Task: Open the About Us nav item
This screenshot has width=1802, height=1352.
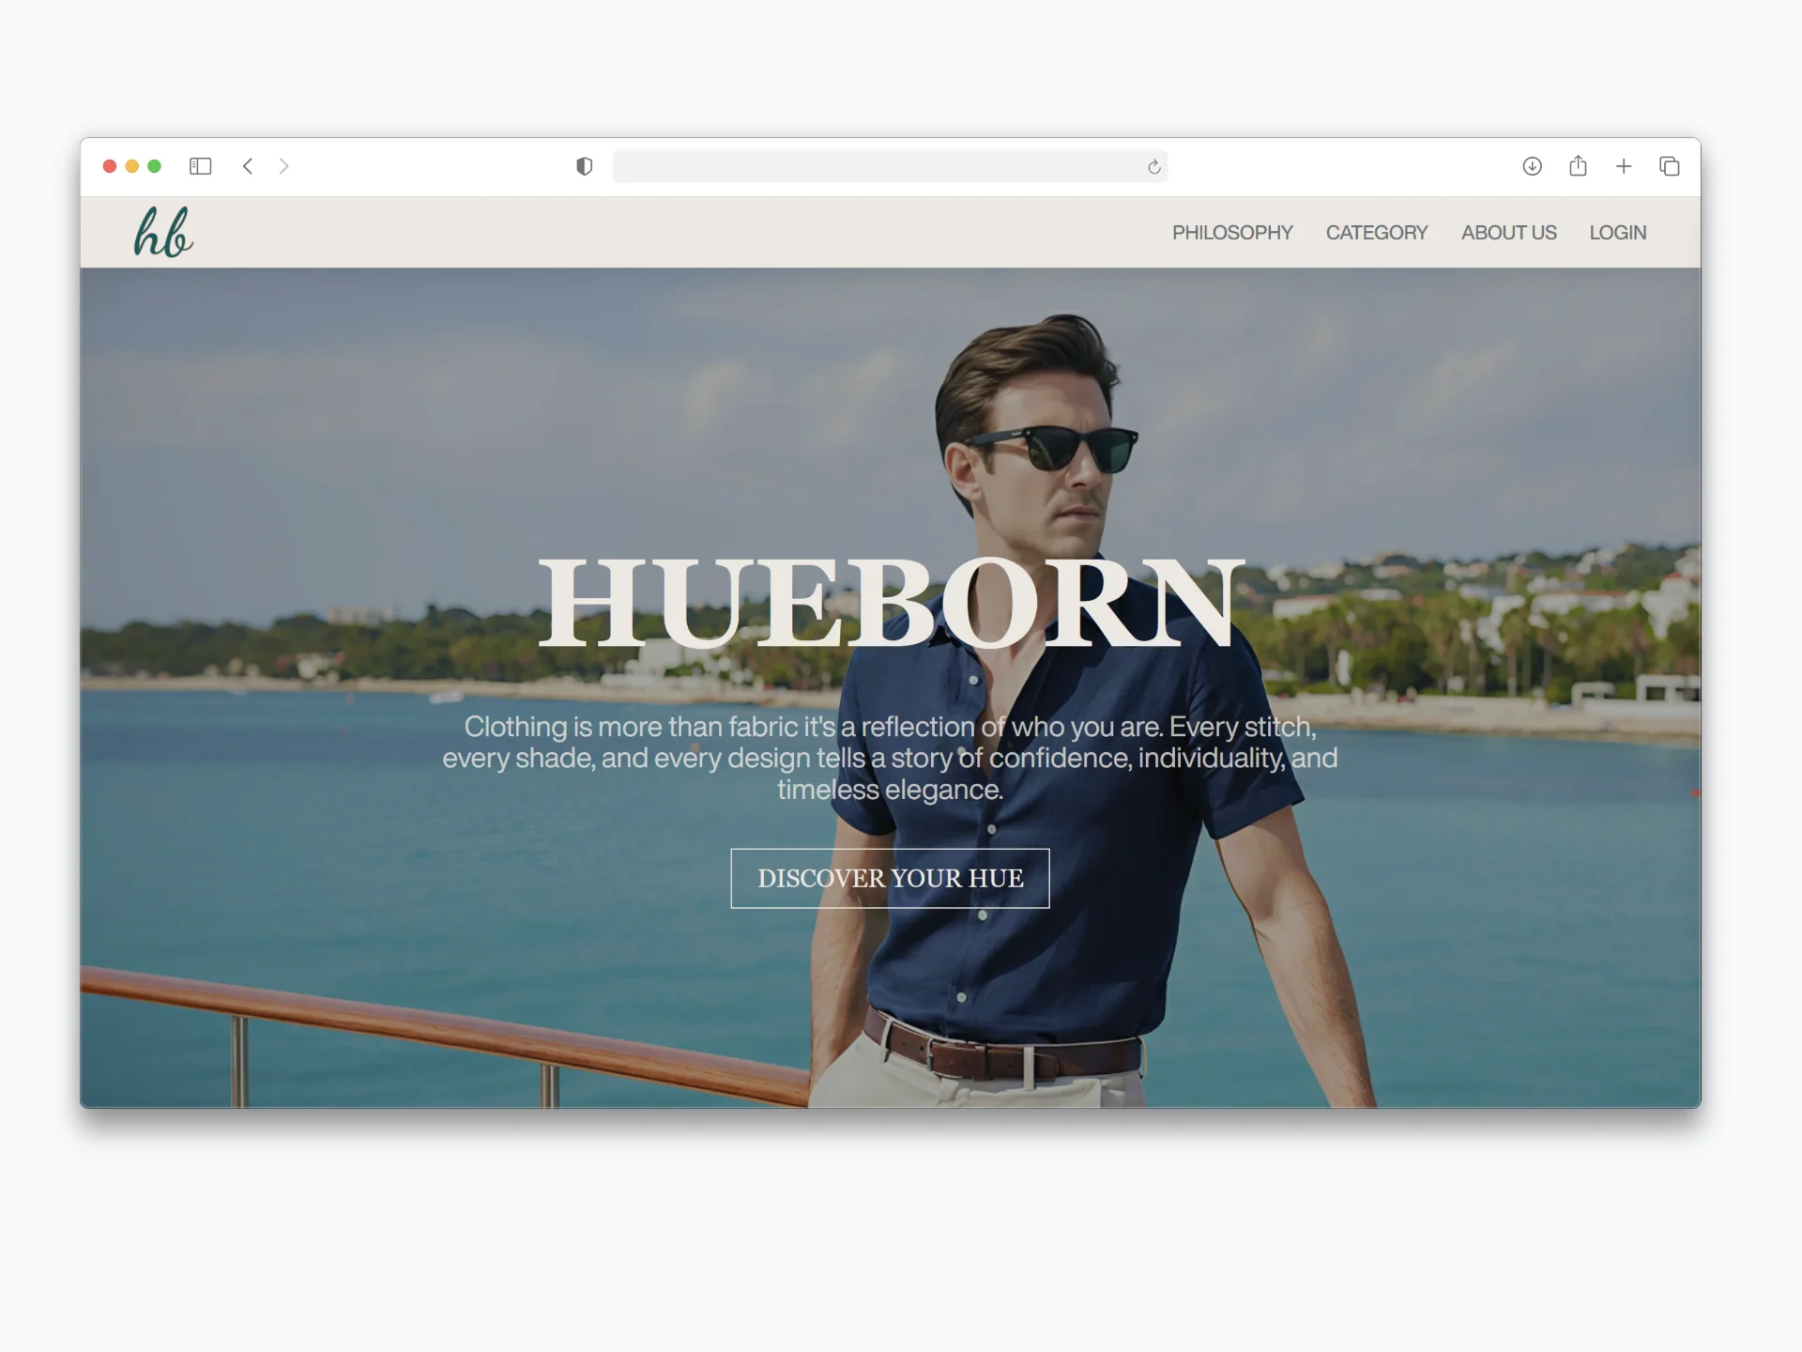Action: click(1508, 233)
